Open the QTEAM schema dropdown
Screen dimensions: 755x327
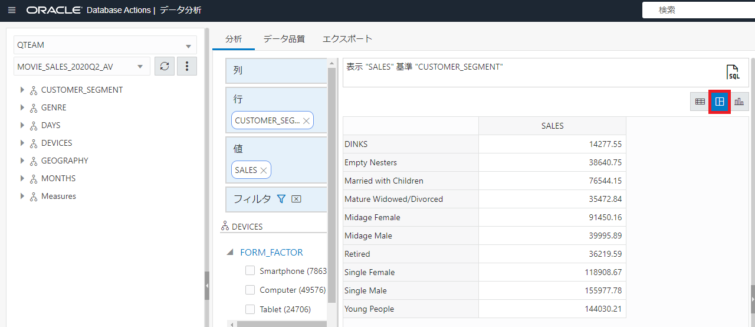click(105, 45)
